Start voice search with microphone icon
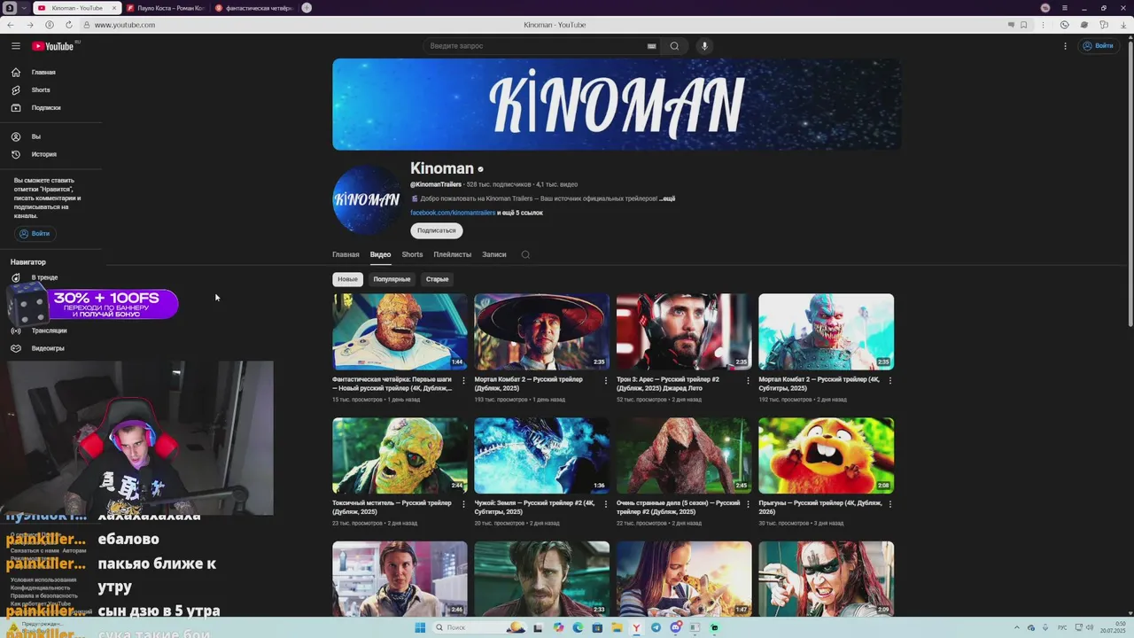Screen dimensions: 1134x638 pyautogui.click(x=704, y=46)
